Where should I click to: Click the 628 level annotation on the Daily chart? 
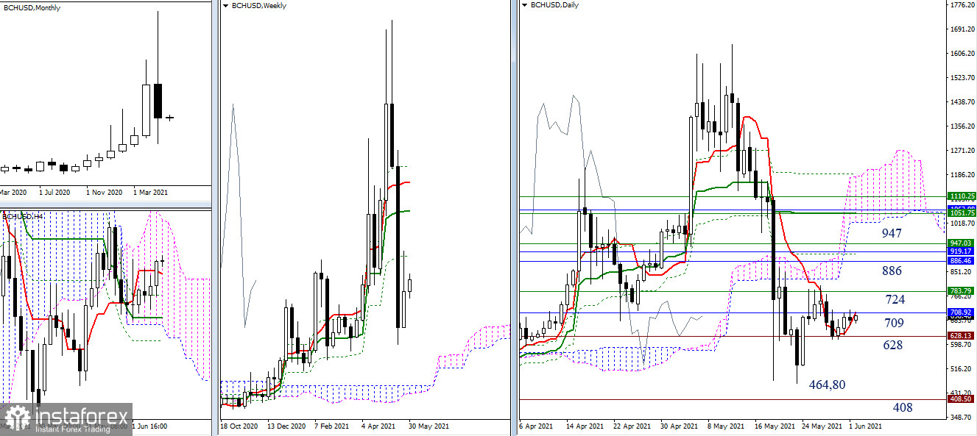[x=892, y=345]
